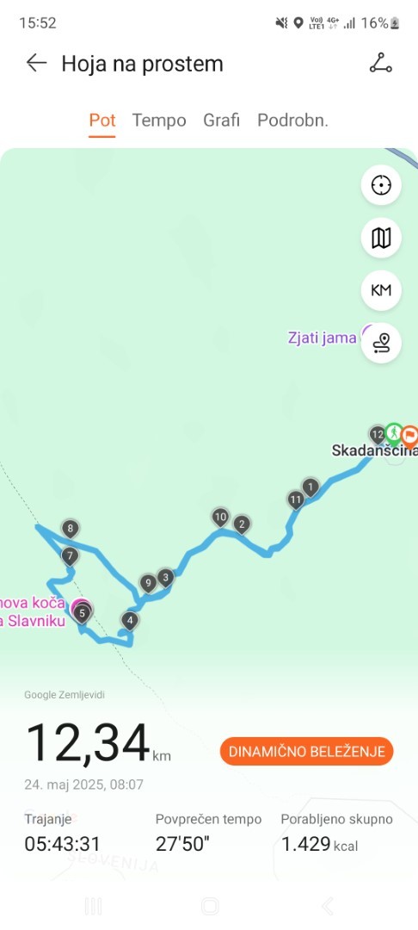Open the Podrobn. tab
This screenshot has width=418, height=930.
point(292,121)
